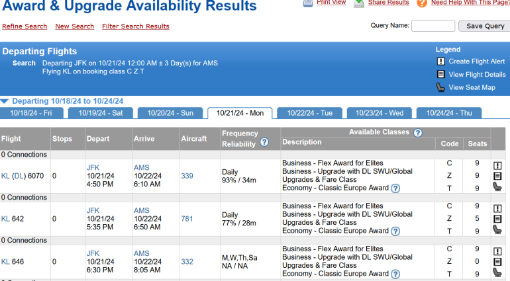The width and height of the screenshot is (510, 281).
Task: Open the Share Results link
Action: 388,3
